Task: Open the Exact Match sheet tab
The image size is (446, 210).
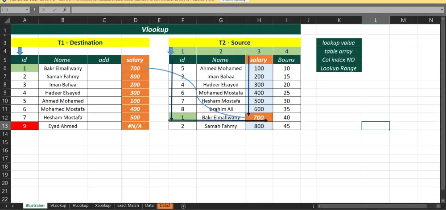Action: tap(128, 206)
